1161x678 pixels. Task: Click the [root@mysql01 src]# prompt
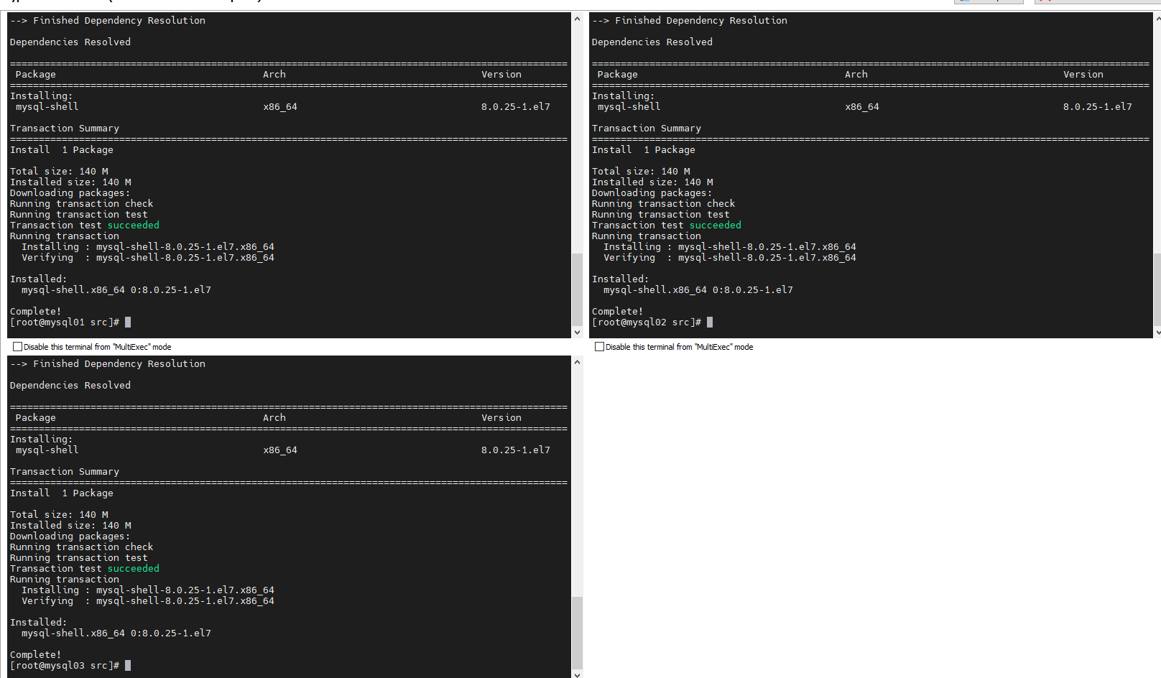pyautogui.click(x=65, y=322)
